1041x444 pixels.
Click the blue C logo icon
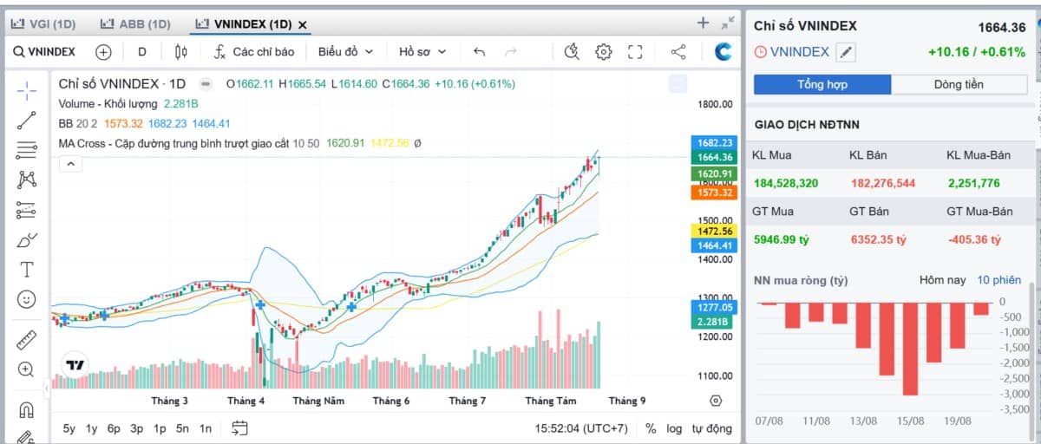point(723,52)
